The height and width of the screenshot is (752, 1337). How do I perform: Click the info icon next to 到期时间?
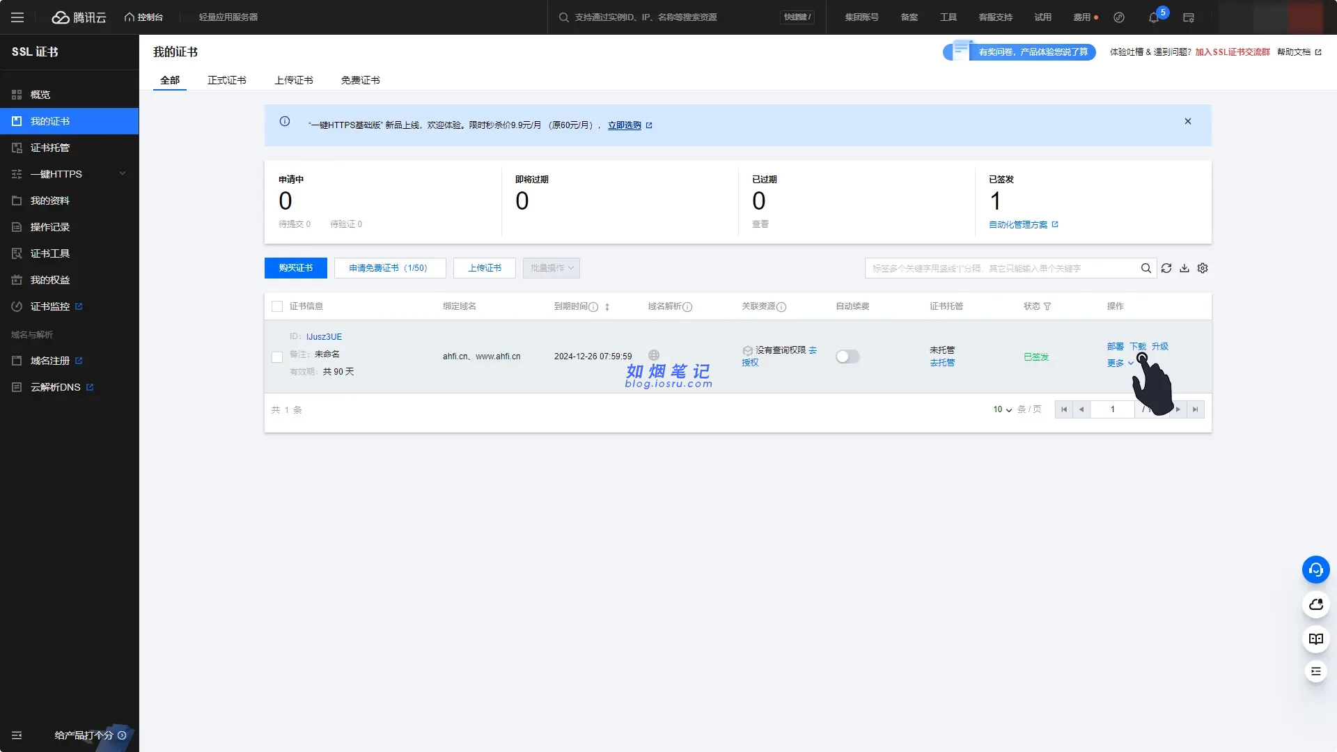(593, 306)
